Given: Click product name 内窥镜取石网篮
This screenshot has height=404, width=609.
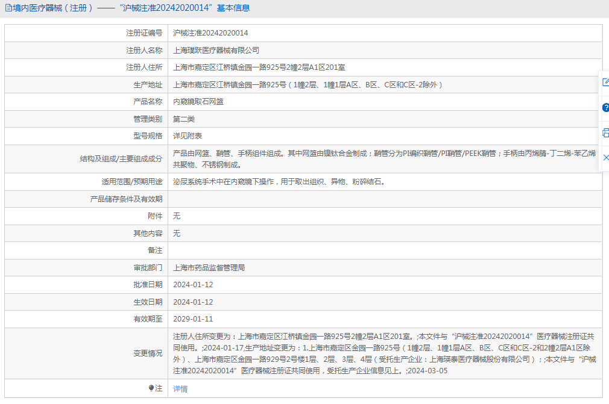Looking at the screenshot, I should [x=198, y=102].
